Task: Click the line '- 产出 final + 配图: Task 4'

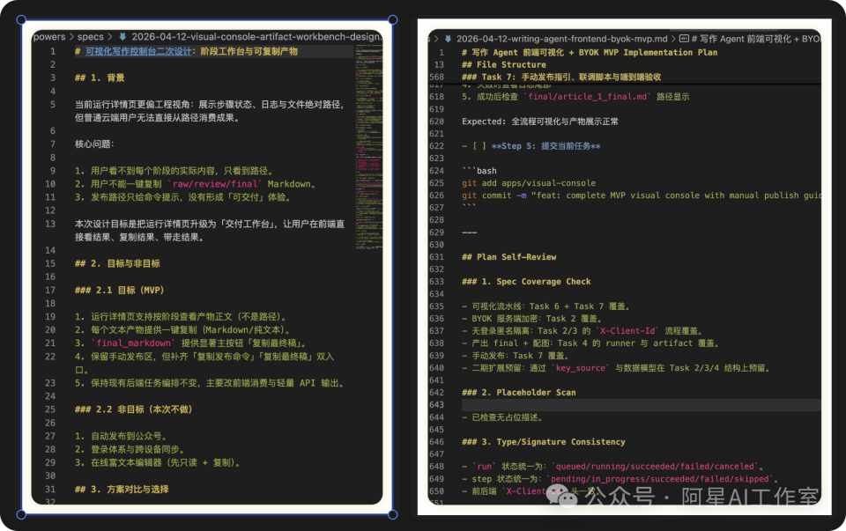Action: 590,343
